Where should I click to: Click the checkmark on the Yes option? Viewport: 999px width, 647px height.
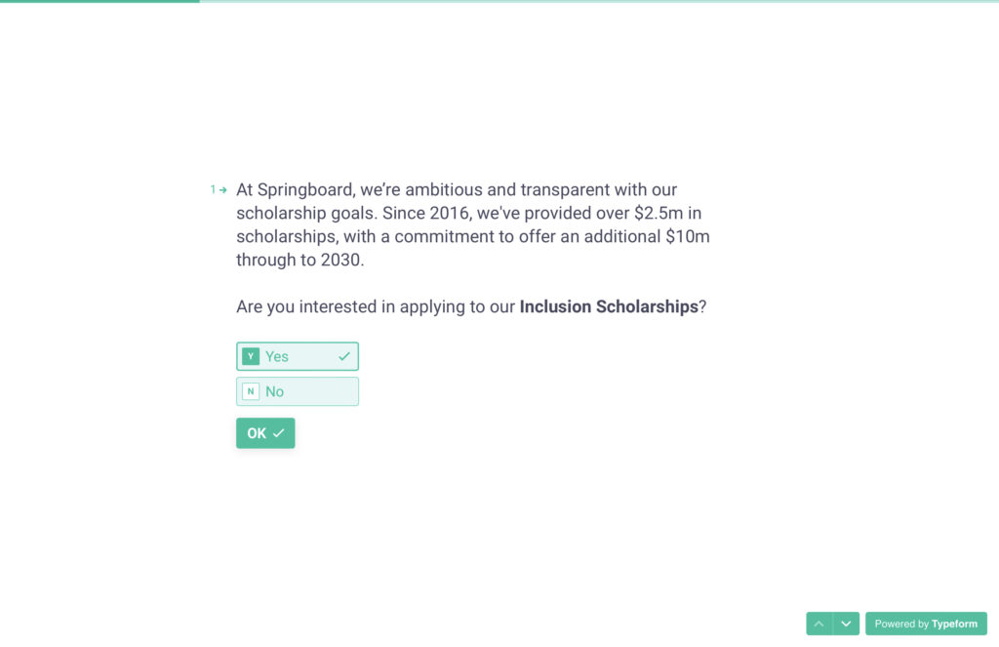pyautogui.click(x=344, y=356)
